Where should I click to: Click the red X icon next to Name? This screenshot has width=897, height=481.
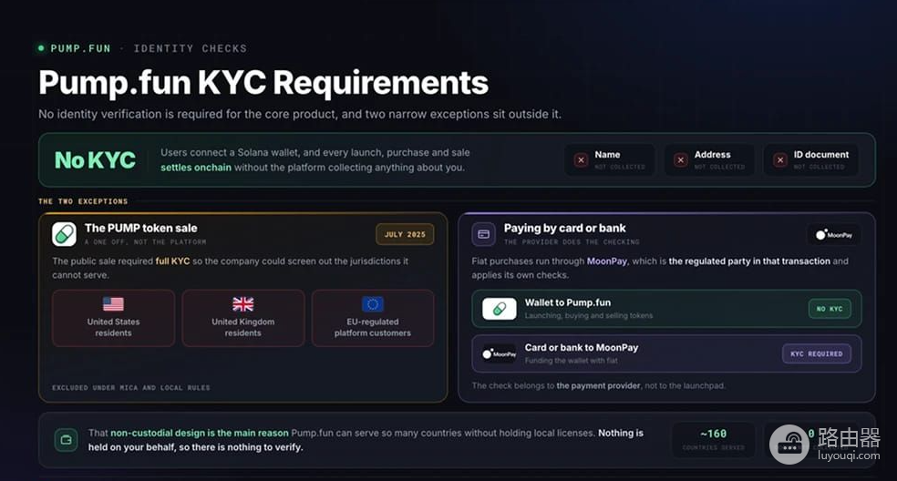click(x=582, y=160)
